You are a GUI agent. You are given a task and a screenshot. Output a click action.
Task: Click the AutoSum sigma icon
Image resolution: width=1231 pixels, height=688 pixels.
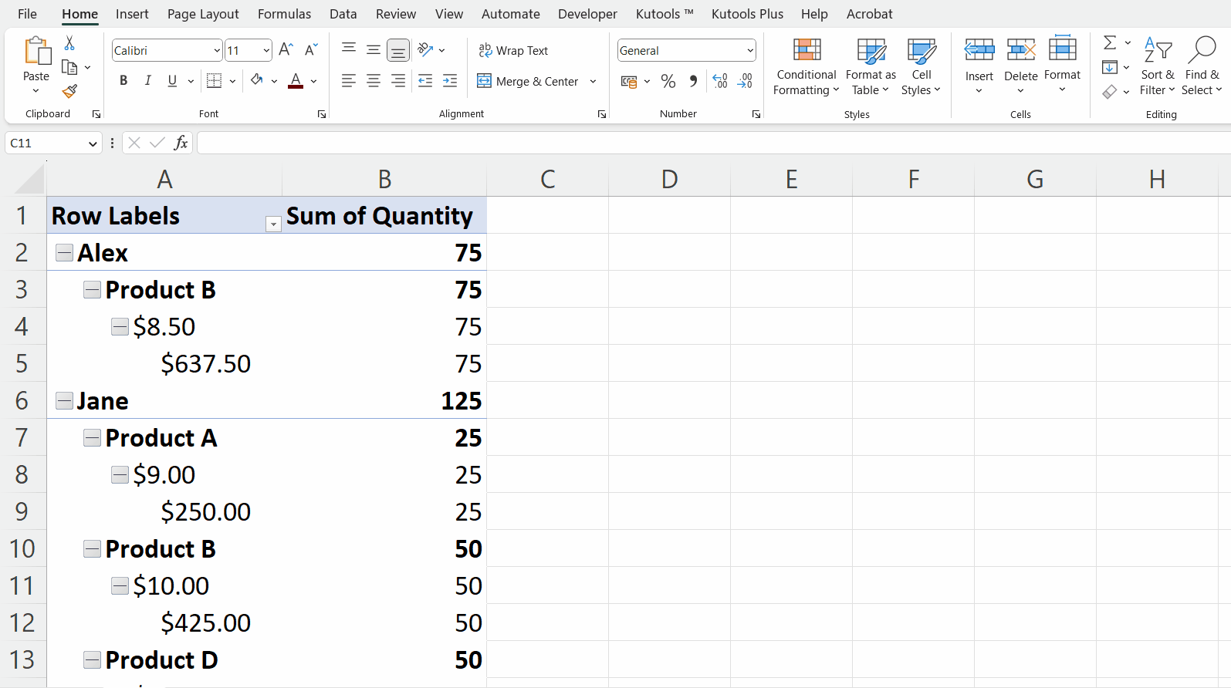(1110, 42)
